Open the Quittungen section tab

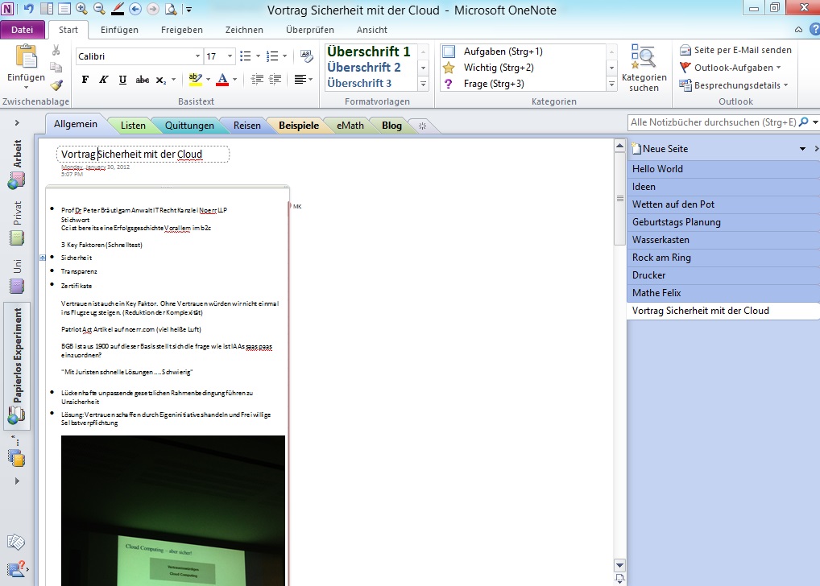[x=190, y=126]
